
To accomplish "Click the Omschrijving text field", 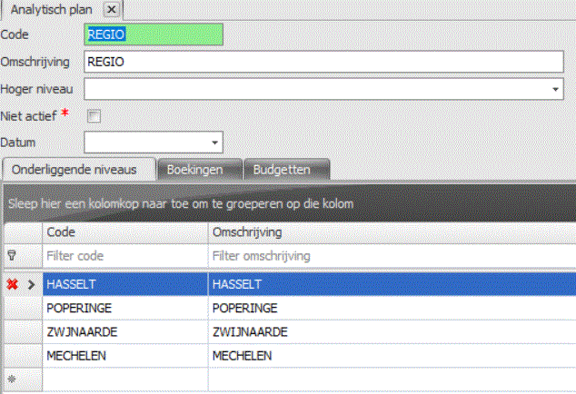I will 323,63.
